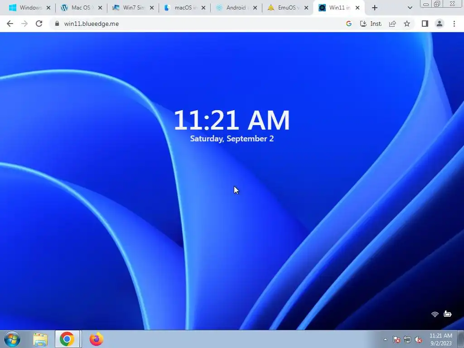Open the Windows 7 Start menu orb
Screen dimensions: 464x348
click(x=12, y=339)
